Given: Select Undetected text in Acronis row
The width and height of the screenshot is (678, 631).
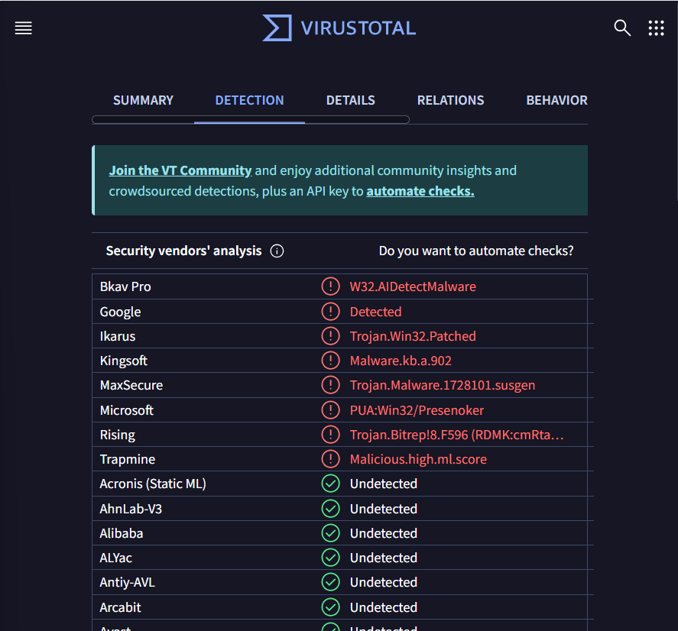Looking at the screenshot, I should pos(384,484).
